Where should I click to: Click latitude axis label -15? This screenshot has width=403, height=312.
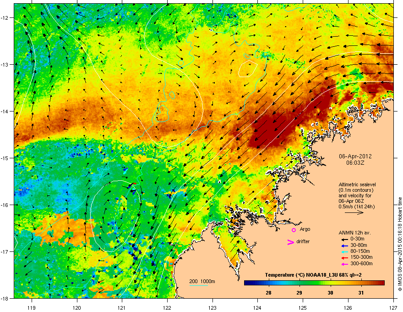point(5,158)
